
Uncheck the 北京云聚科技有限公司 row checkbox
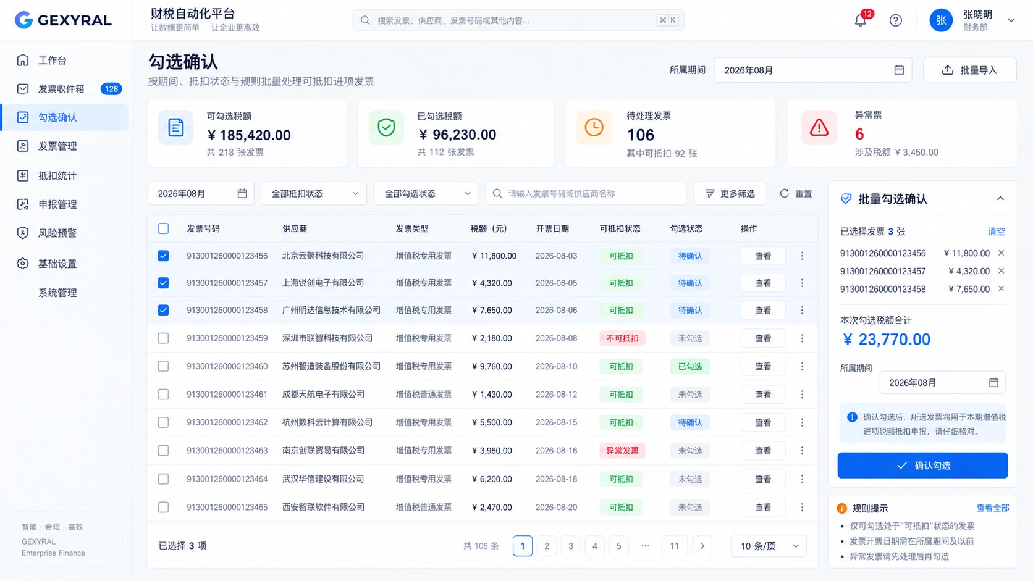tap(163, 256)
